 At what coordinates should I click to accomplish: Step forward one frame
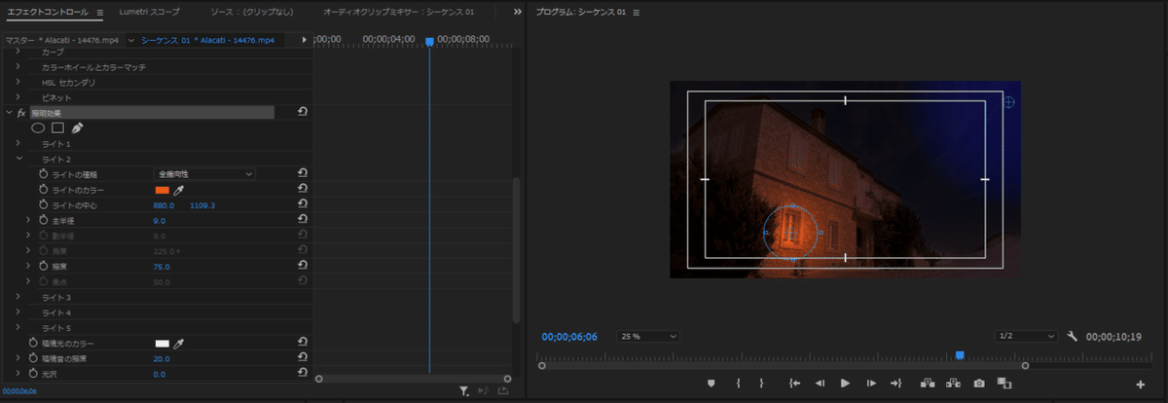tap(871, 384)
